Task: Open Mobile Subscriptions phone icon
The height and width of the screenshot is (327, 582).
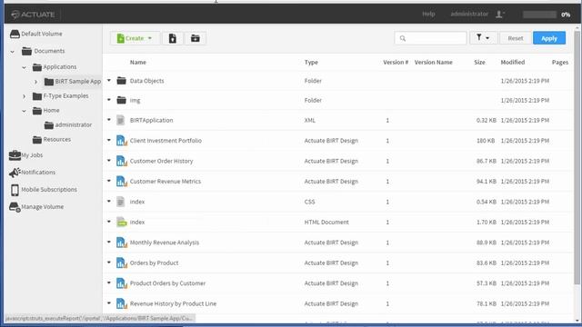Action: click(x=15, y=190)
